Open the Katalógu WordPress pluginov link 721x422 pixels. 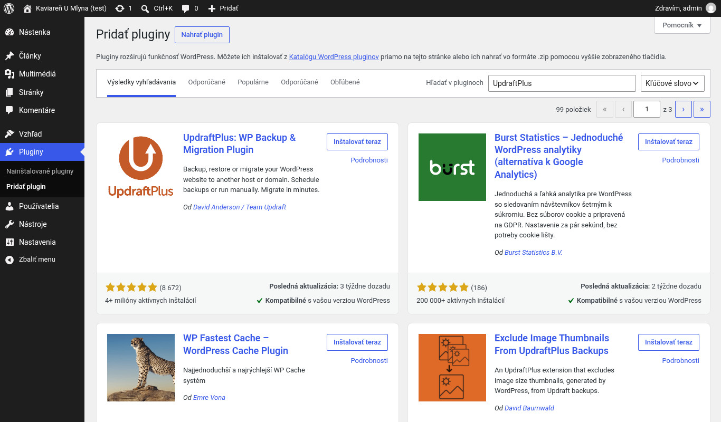pyautogui.click(x=334, y=56)
